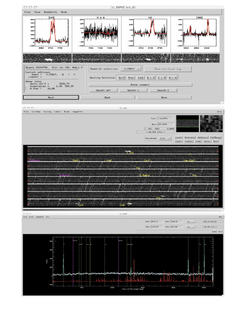Click the G Band label in atv image
The height and width of the screenshot is (319, 246).
tap(145, 175)
